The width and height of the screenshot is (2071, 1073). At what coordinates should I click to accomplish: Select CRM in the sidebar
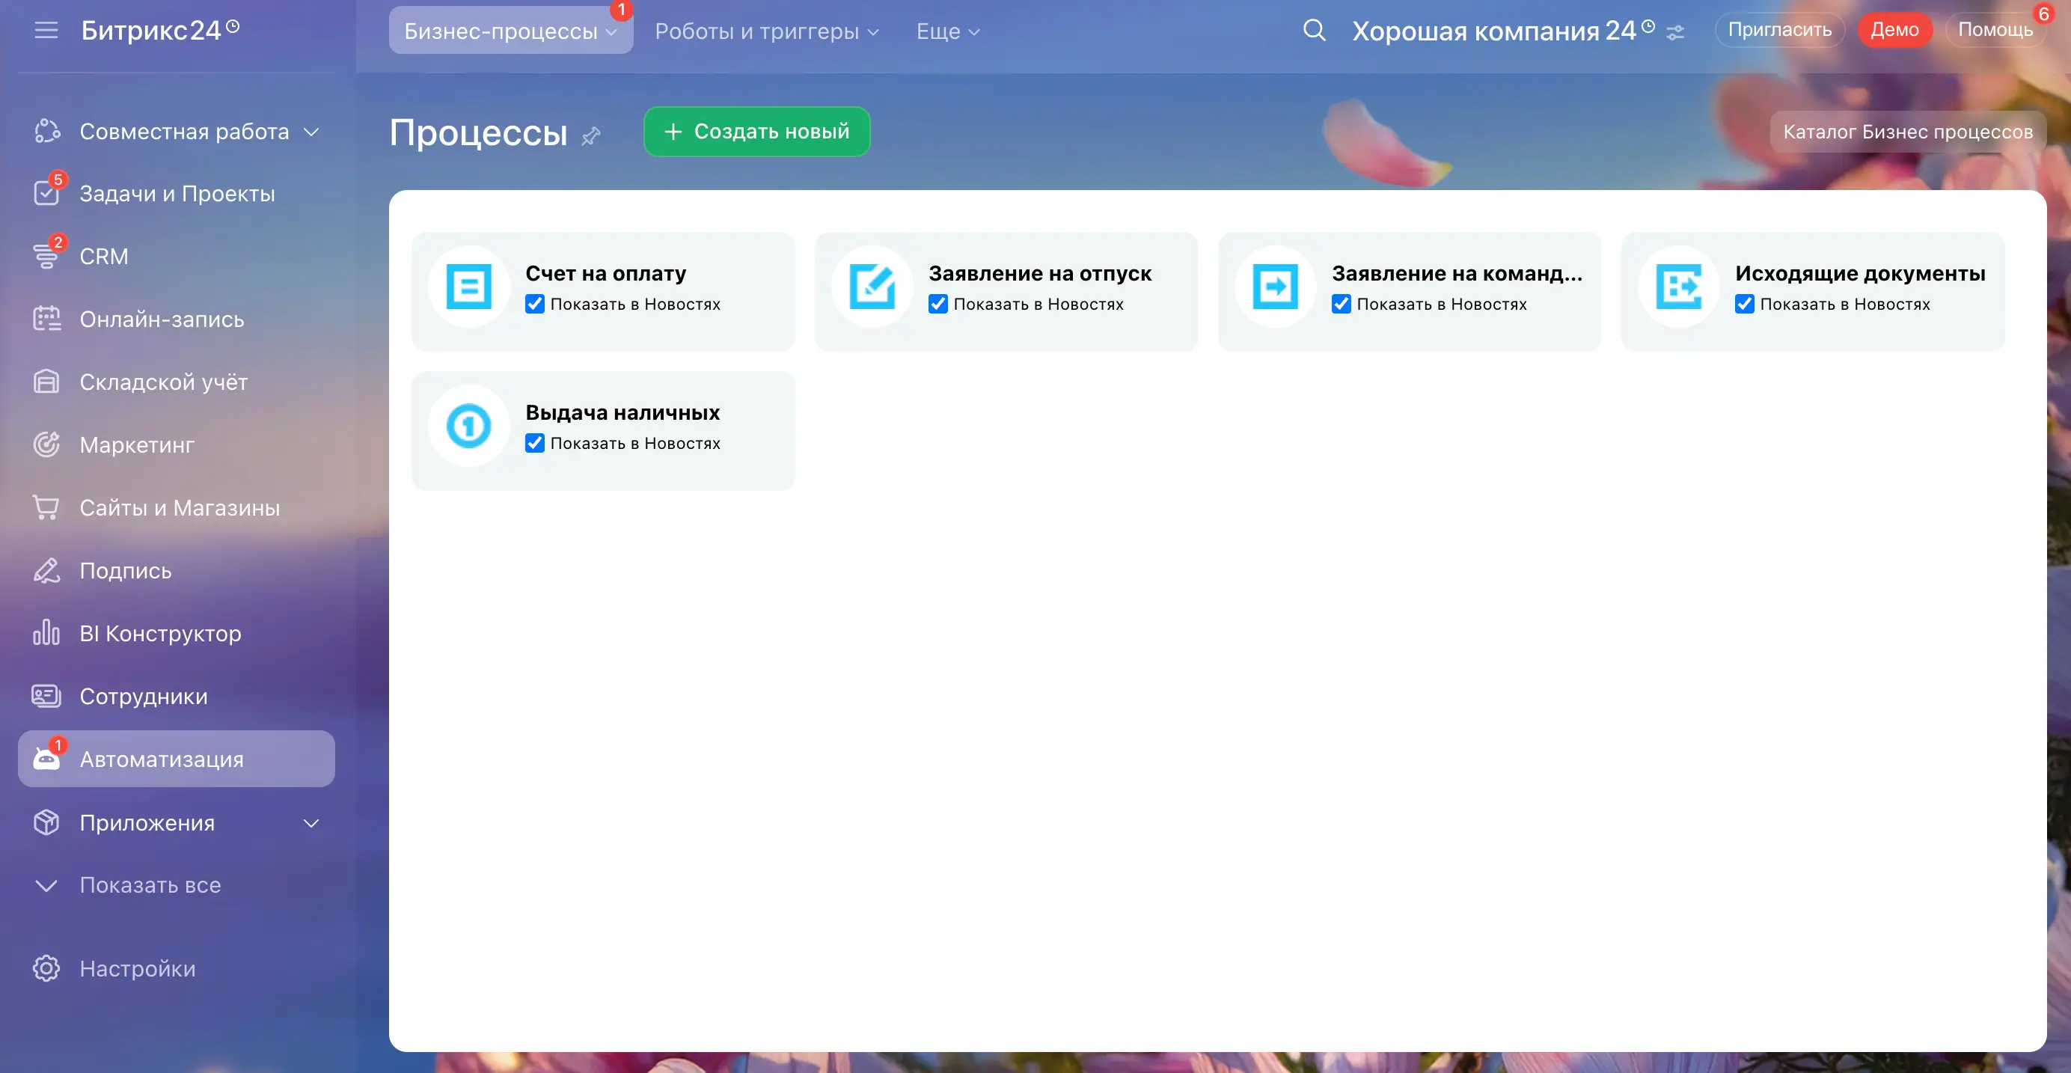click(x=104, y=257)
